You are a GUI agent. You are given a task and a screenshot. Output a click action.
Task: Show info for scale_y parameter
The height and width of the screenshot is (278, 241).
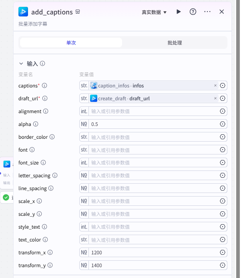click(x=39, y=214)
